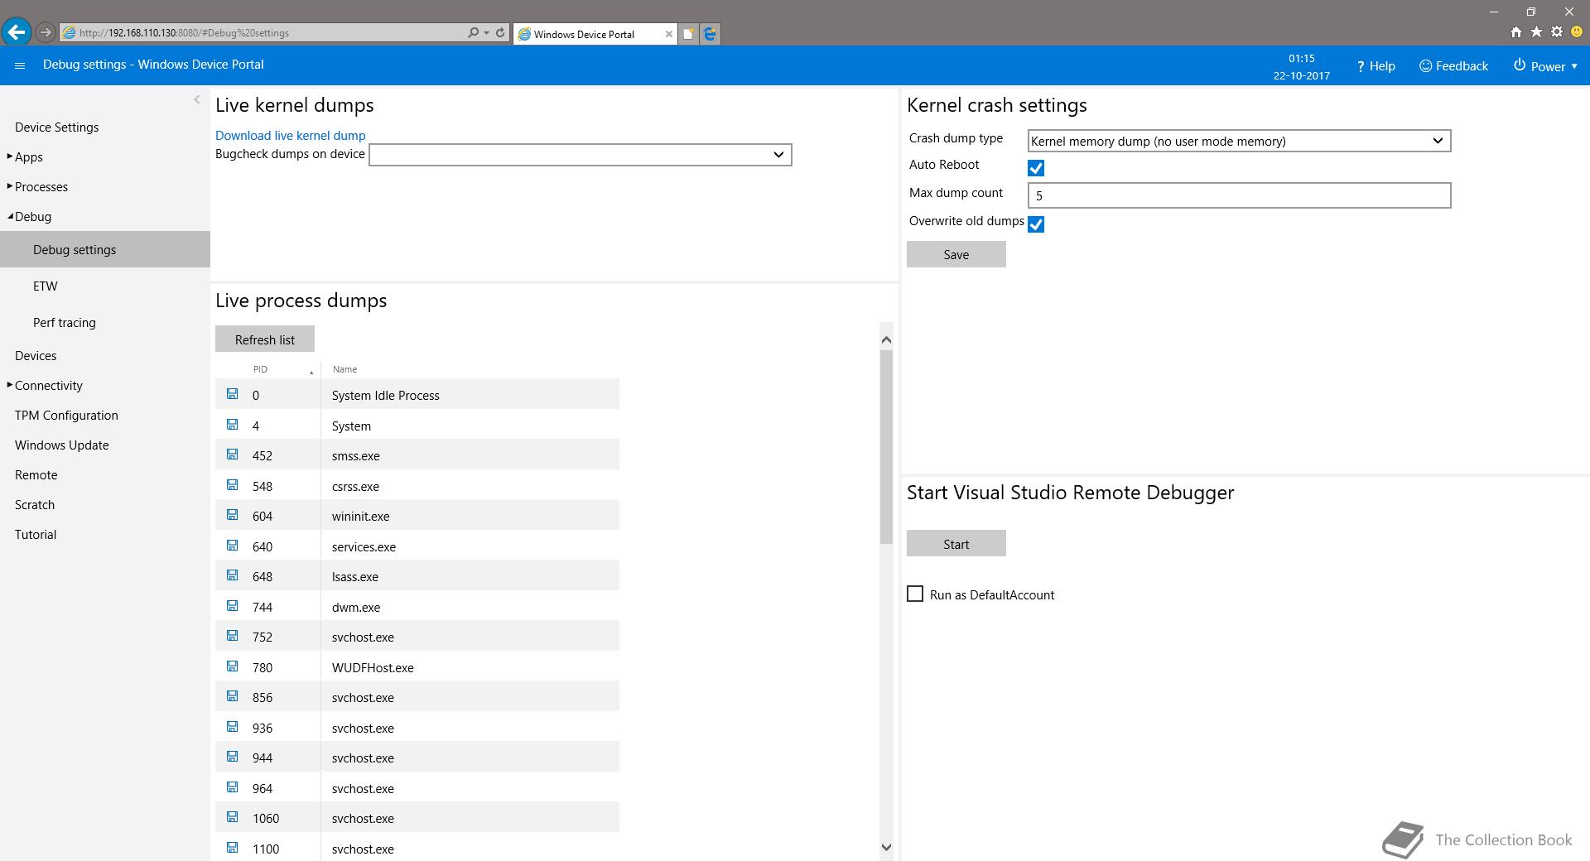The width and height of the screenshot is (1590, 861).
Task: Open browser home page icon
Action: tap(1515, 32)
